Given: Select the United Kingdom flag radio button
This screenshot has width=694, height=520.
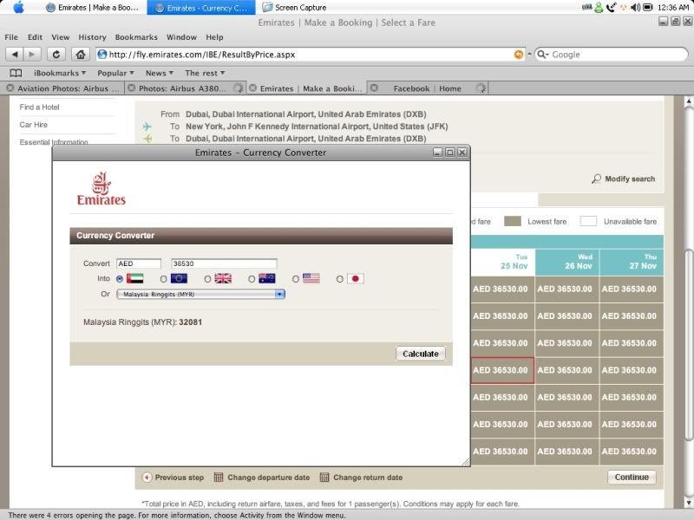Looking at the screenshot, I should click(207, 279).
